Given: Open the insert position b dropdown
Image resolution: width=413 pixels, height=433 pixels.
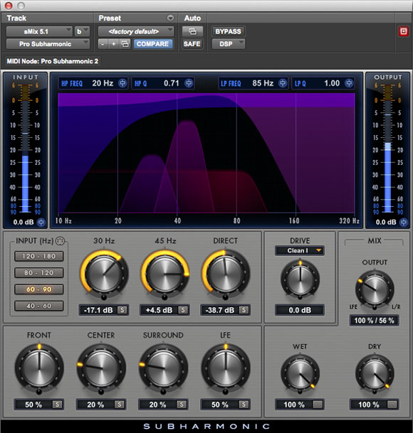Looking at the screenshot, I should tap(82, 31).
